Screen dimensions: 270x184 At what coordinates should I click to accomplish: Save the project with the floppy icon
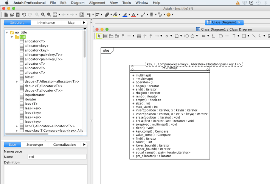point(18,15)
